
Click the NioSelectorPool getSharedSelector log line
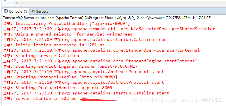109,29
